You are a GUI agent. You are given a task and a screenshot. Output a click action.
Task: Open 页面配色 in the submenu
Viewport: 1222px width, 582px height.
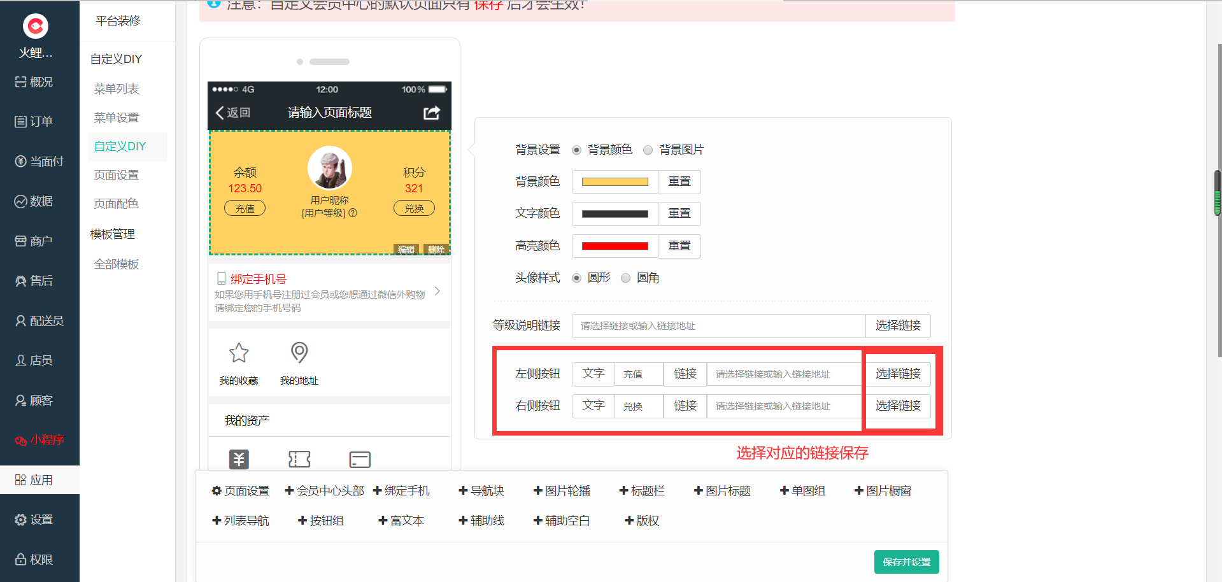click(117, 204)
